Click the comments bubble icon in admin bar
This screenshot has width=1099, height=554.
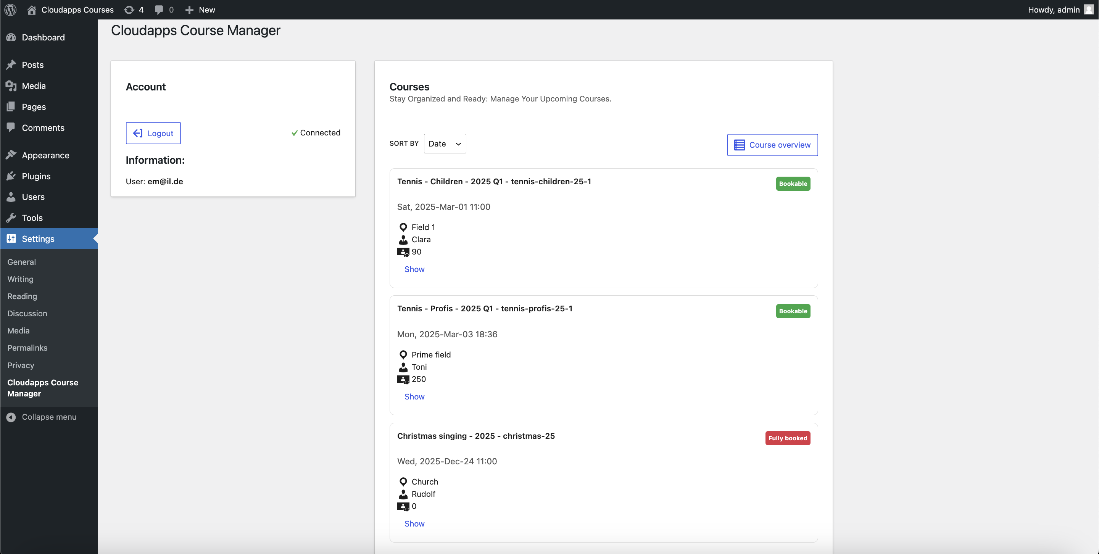[159, 10]
